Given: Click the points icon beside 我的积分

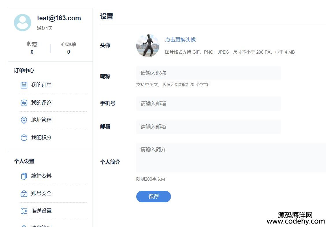Looking at the screenshot, I should tap(24, 137).
